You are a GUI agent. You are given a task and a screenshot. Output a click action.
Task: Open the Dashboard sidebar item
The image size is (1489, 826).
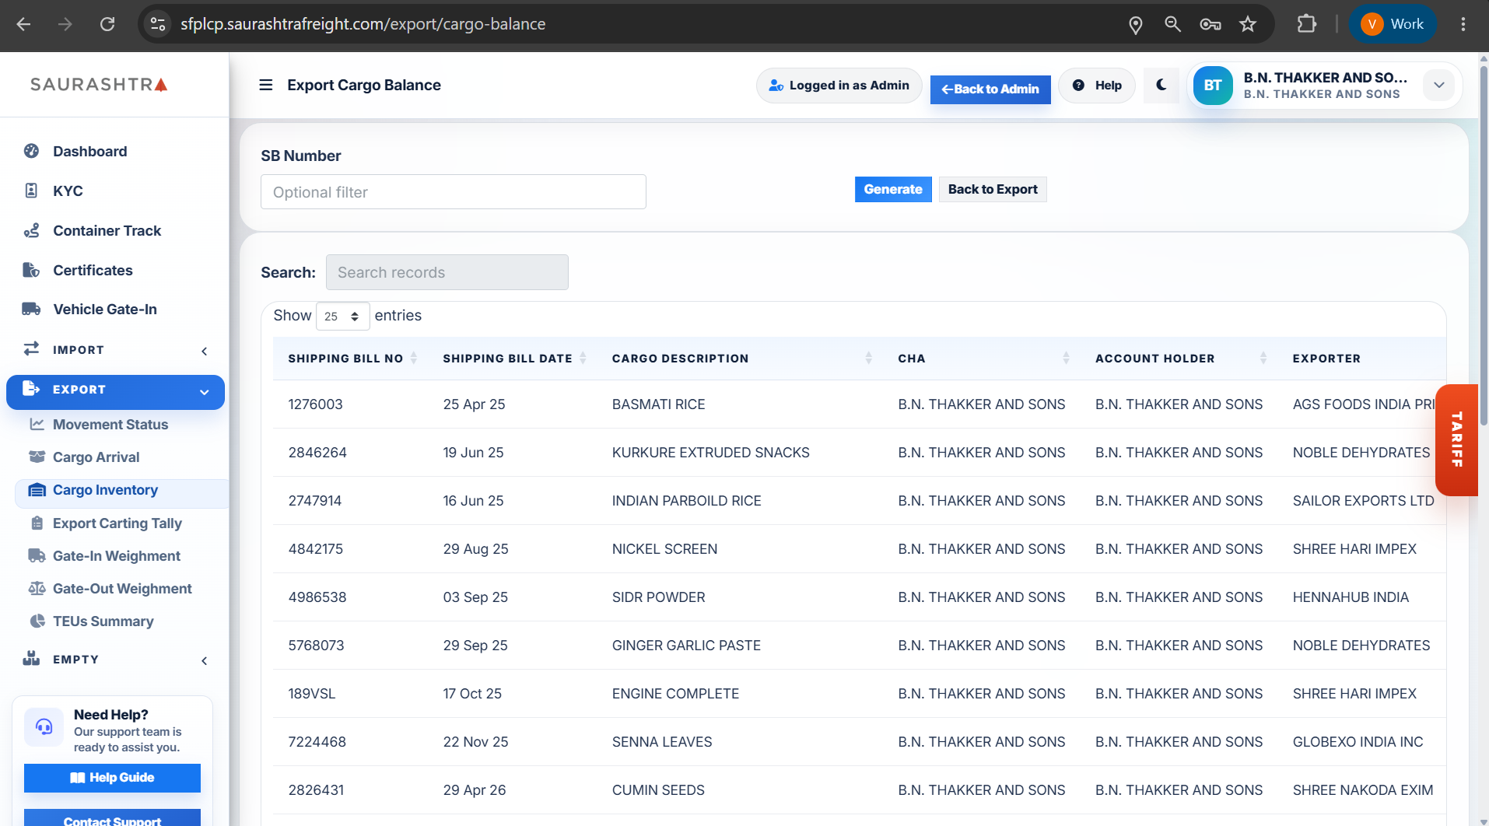[x=89, y=151]
